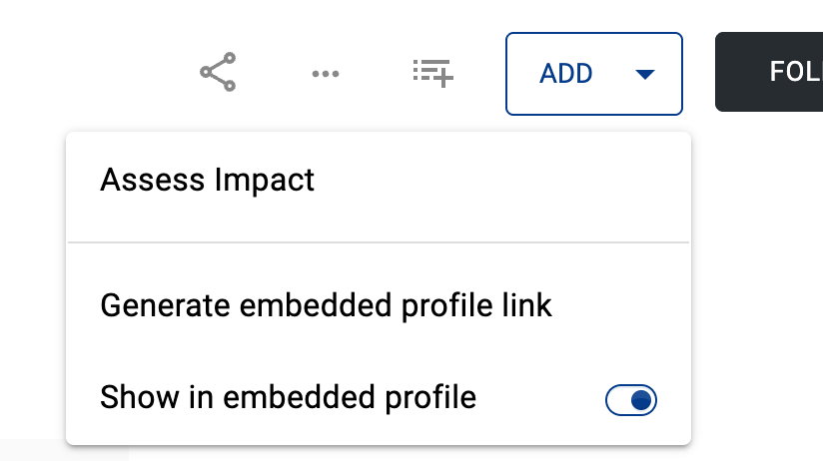This screenshot has height=461, width=823.
Task: Choose Generate embedded profile link
Action: pyautogui.click(x=326, y=304)
